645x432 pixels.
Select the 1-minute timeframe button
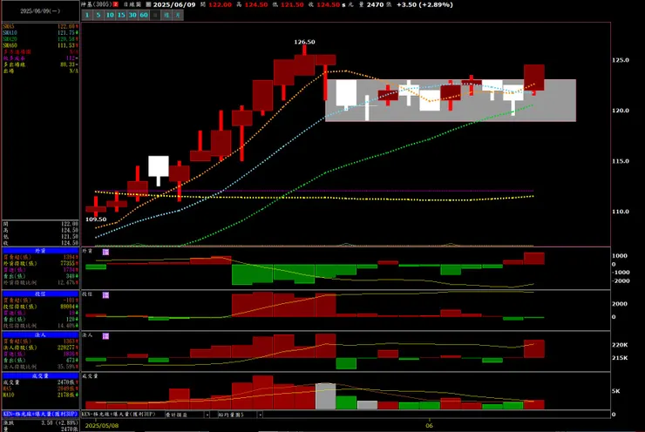click(x=87, y=15)
